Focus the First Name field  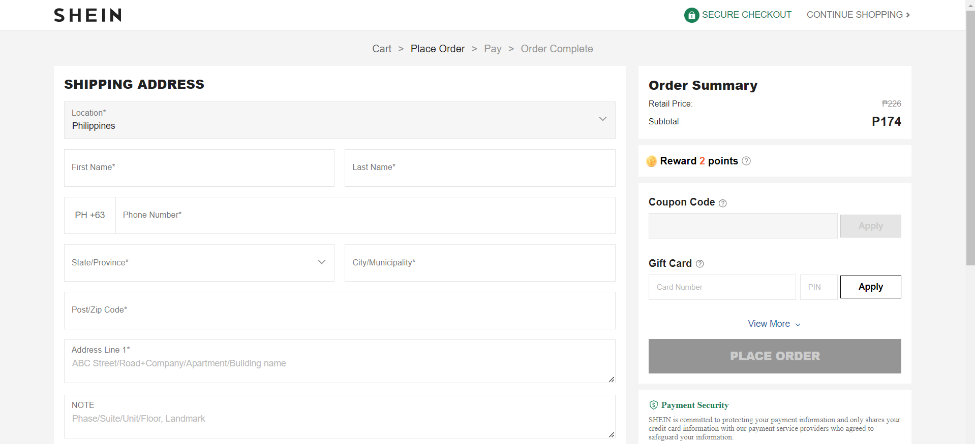point(199,168)
